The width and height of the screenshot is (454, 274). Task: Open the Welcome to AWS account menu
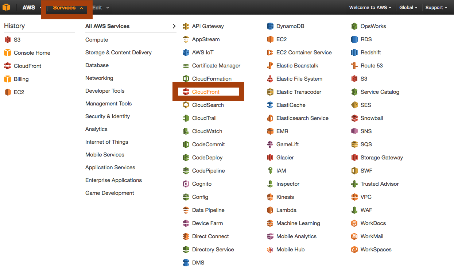(x=370, y=8)
